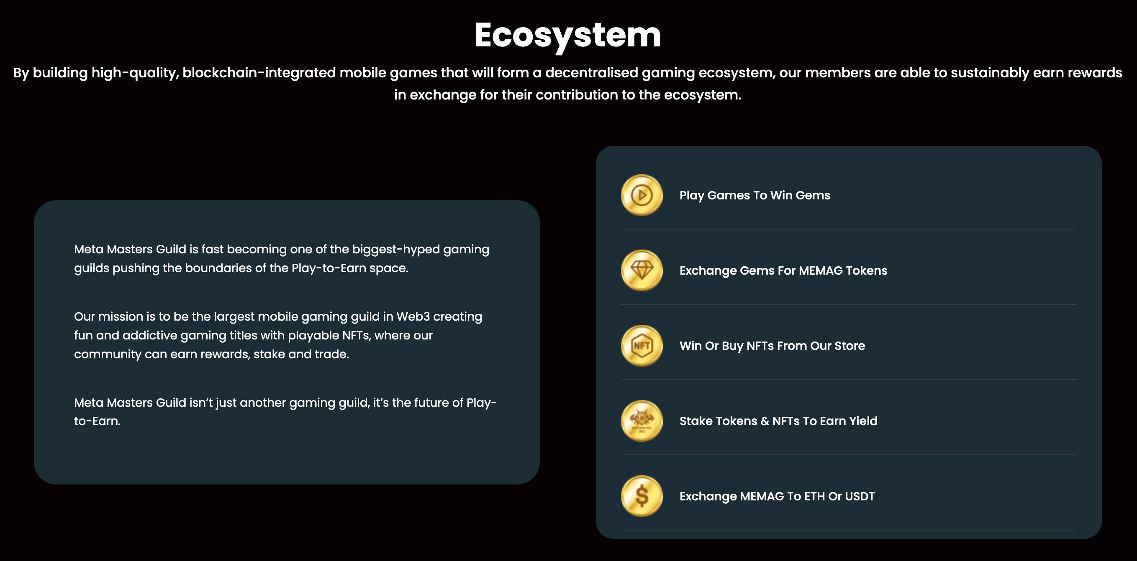Select 'Win Or Buy NFTs From Our Store'
Viewport: 1137px width, 561px height.
click(772, 346)
